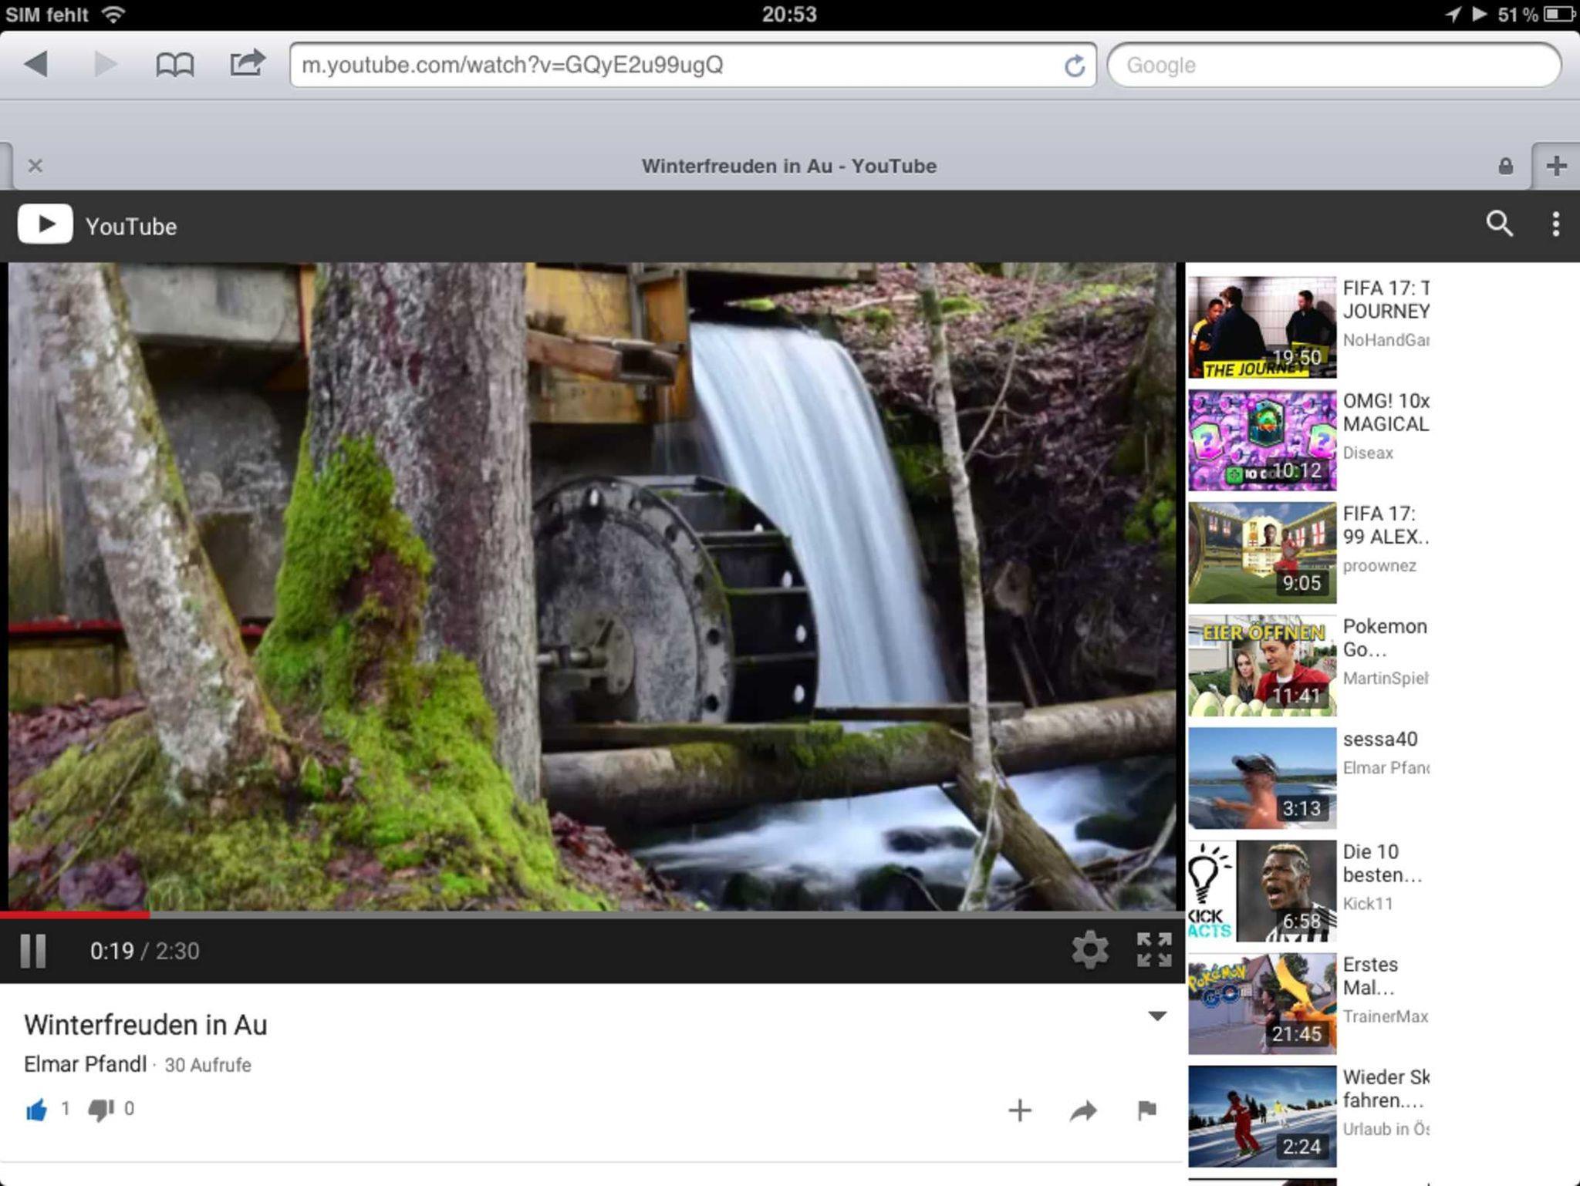Click the YouTube logo home button

(46, 224)
